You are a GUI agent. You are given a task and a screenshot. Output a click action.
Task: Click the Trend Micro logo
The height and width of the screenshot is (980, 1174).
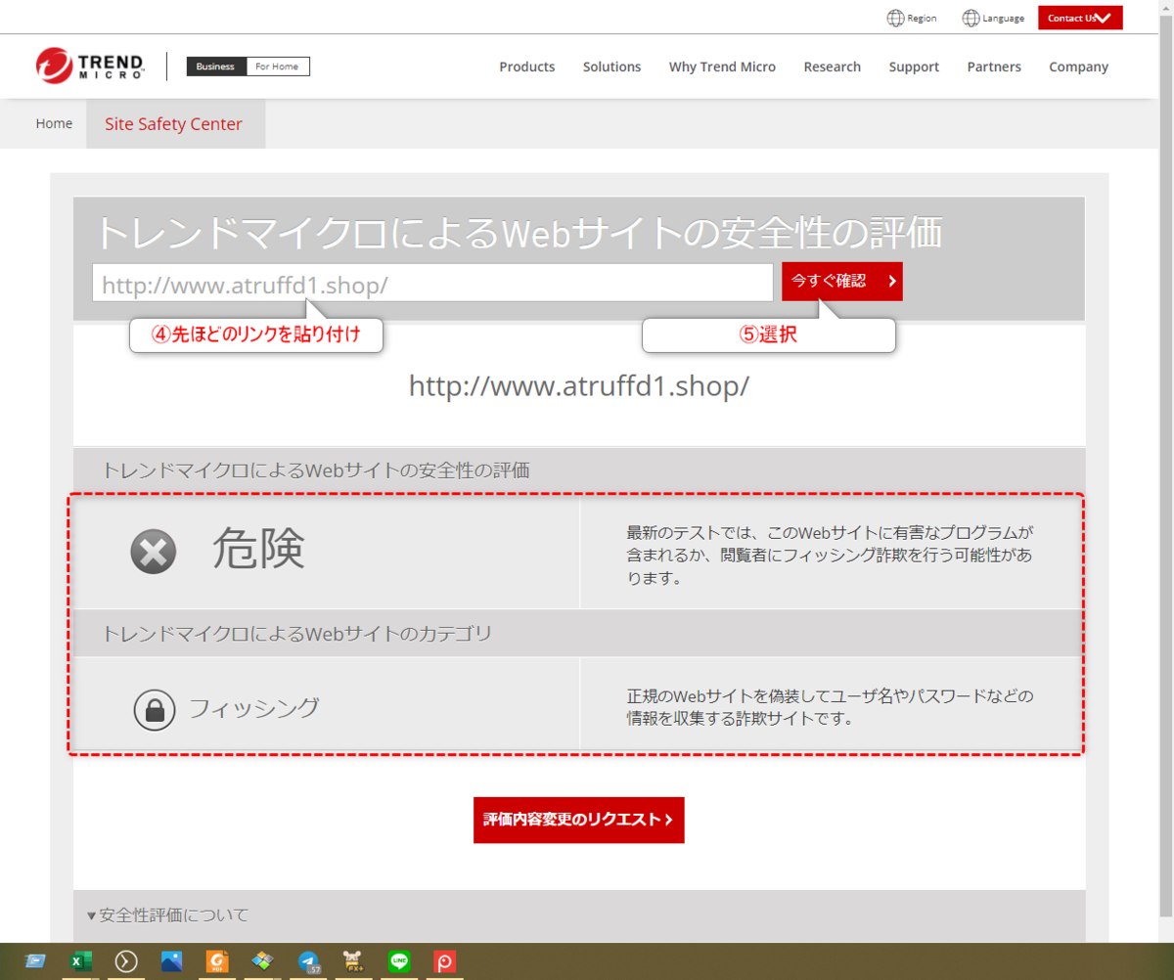click(x=90, y=66)
